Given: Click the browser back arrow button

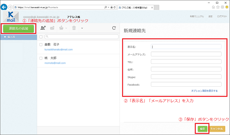Looking at the screenshot, I should [4, 7].
